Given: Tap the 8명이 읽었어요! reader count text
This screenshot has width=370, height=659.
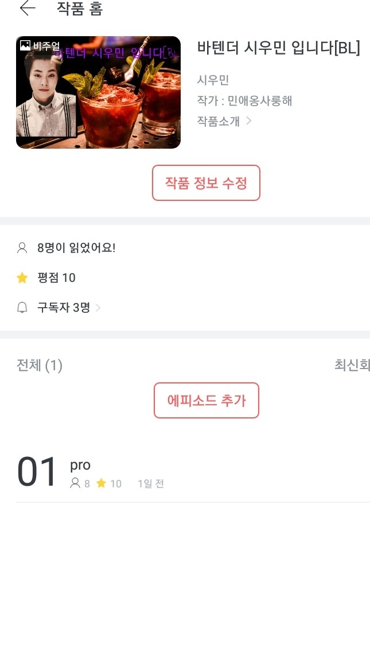Looking at the screenshot, I should 76,248.
